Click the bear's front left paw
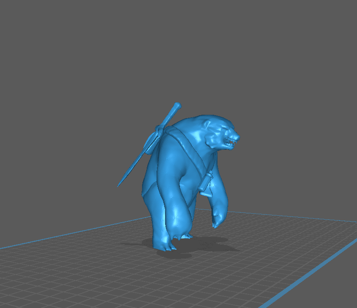This screenshot has width=357, height=308. pyautogui.click(x=166, y=243)
